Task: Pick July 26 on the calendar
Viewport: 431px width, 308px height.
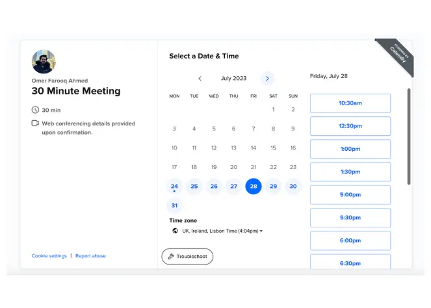Action: pyautogui.click(x=214, y=186)
